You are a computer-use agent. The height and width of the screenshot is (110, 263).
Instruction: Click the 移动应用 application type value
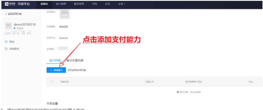(x=64, y=27)
